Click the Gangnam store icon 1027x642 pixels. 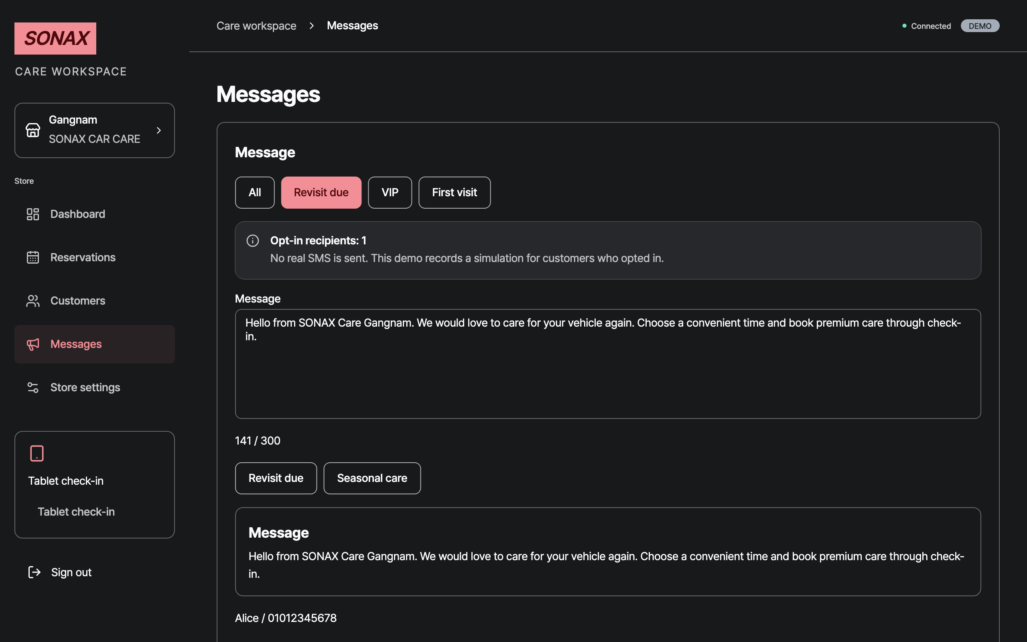(32, 130)
